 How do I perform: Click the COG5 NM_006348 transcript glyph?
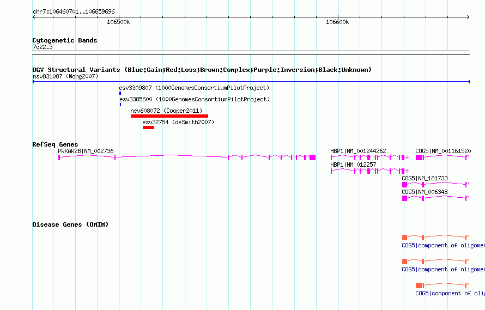tap(435, 198)
